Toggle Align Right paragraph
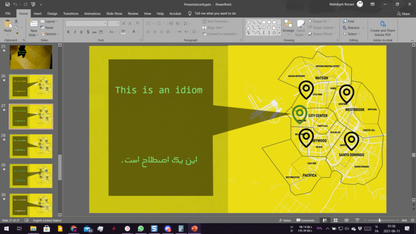This screenshot has height=234, width=416. 161,32
